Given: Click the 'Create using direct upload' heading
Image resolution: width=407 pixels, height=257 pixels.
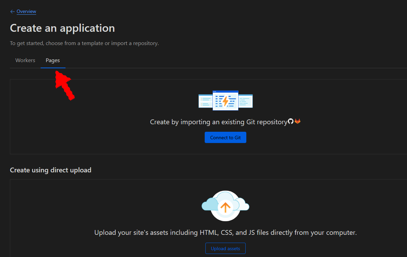Looking at the screenshot, I should (50, 170).
